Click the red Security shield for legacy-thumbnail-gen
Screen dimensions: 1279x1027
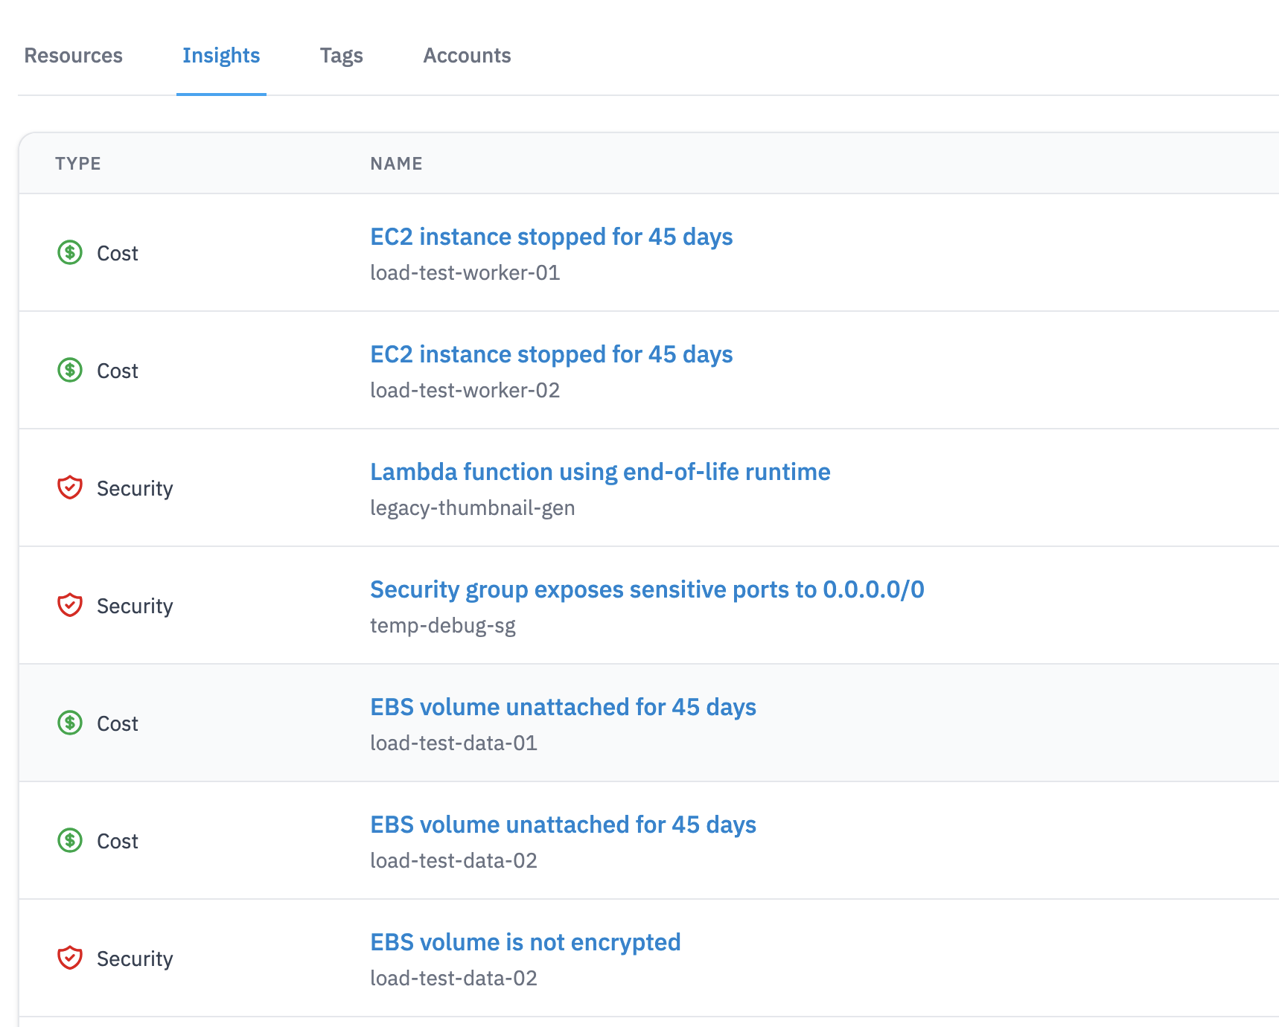pos(69,487)
